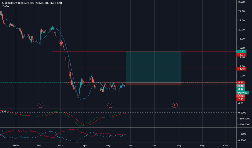The image size is (252, 148).
Task: Select the 8.48 gray price label
Action: point(241,86)
